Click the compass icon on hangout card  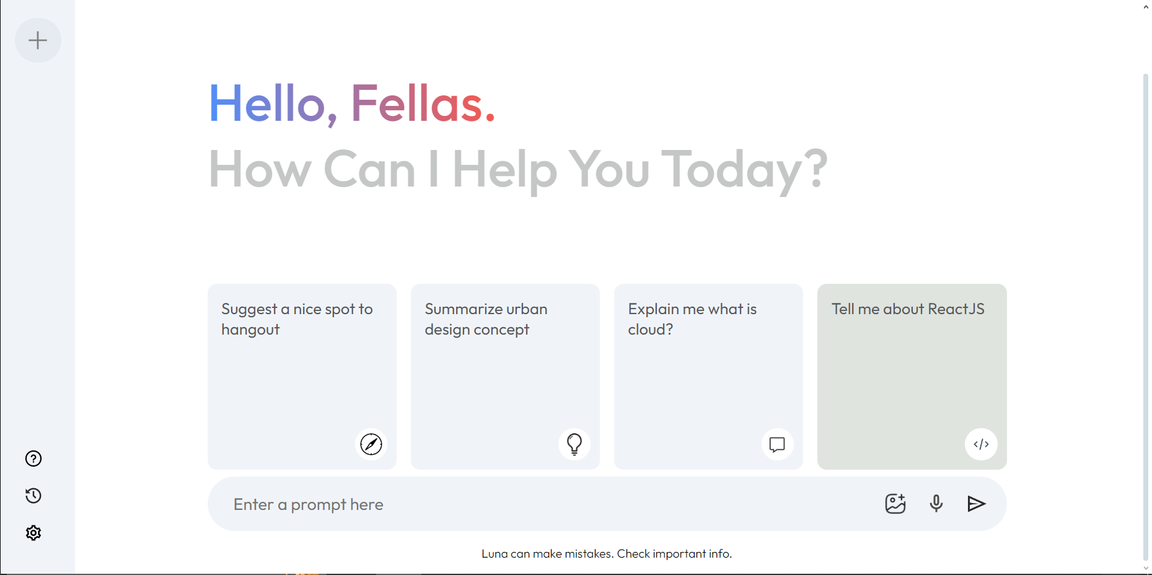coord(371,444)
